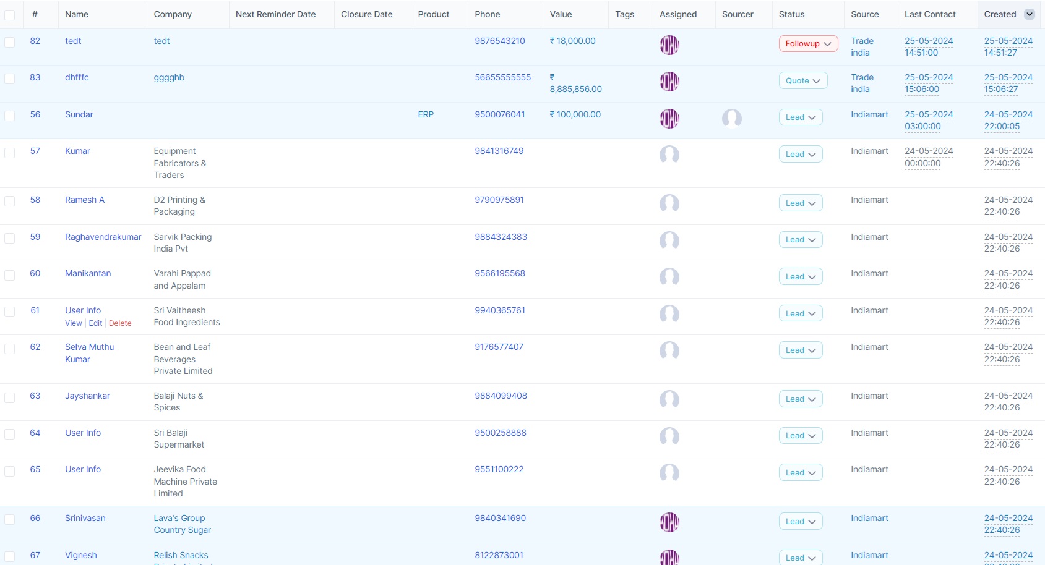Click last contact 25-05-2024 03:00:00
This screenshot has width=1045, height=565.
point(929,121)
